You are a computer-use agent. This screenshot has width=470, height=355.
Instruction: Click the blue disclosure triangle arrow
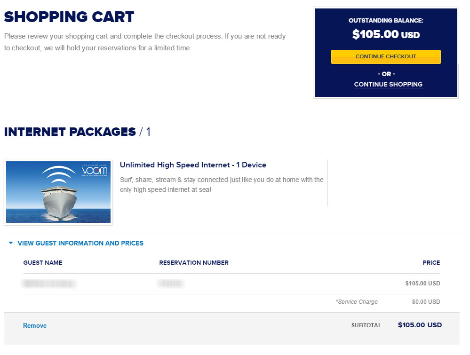pos(11,243)
